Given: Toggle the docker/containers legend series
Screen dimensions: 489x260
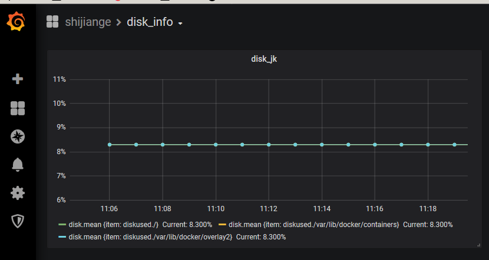Looking at the screenshot, I should (x=314, y=225).
